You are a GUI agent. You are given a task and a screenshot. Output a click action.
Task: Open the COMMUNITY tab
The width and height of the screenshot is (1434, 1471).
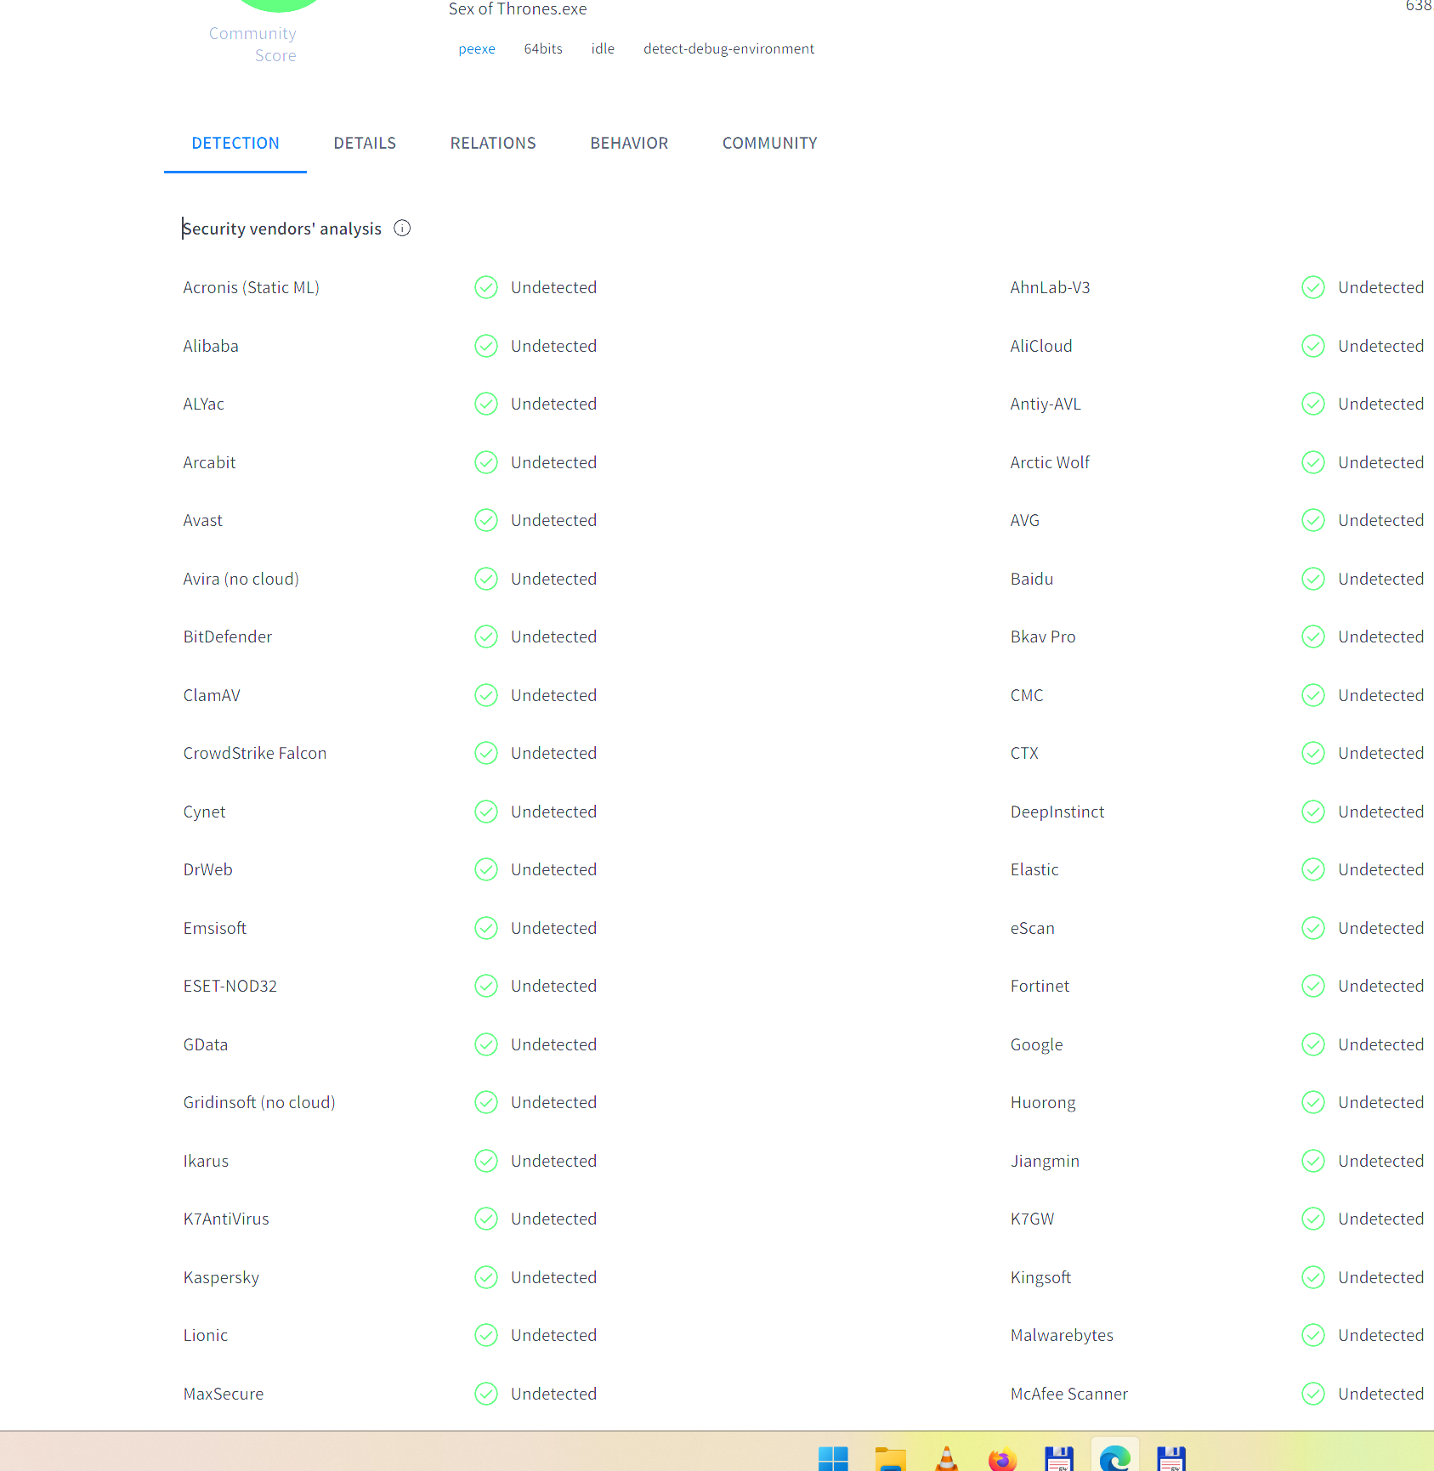(x=769, y=143)
